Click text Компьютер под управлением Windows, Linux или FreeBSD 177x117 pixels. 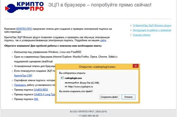click(48, 52)
